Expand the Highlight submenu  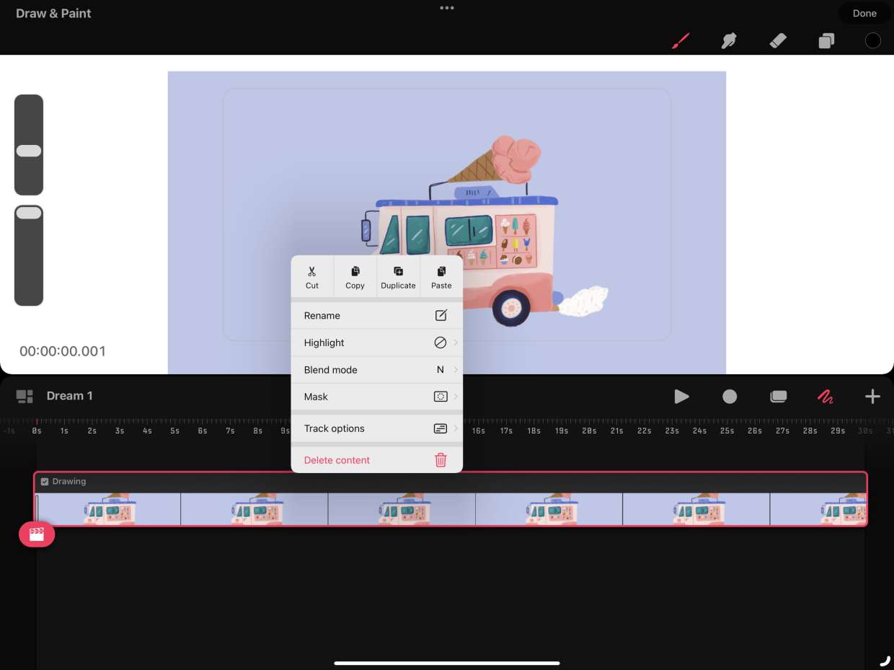(x=376, y=343)
